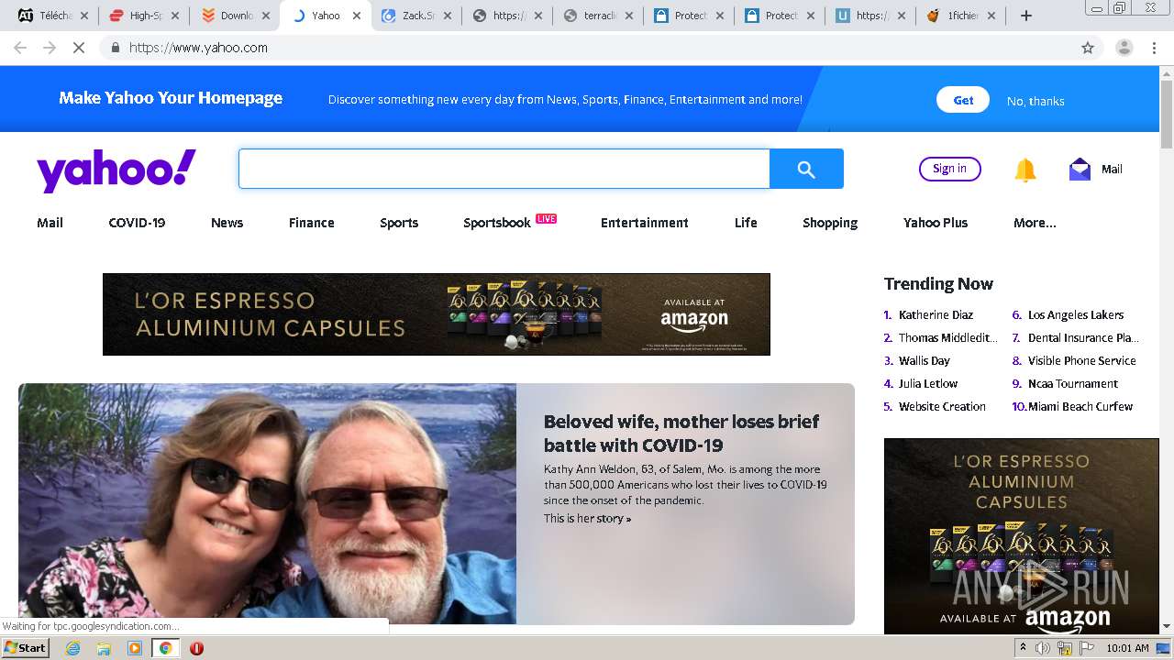This screenshot has height=660, width=1174.
Task: Open trending topic Julia Letlow
Action: tap(927, 383)
